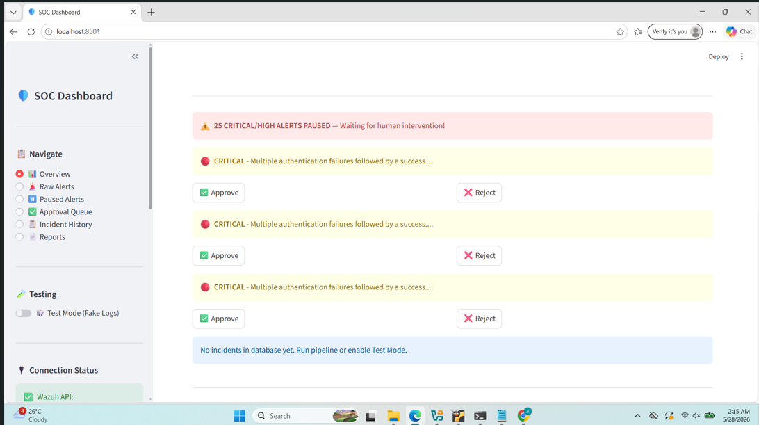
Task: Approve the third CRITICAL alert
Action: pos(218,319)
